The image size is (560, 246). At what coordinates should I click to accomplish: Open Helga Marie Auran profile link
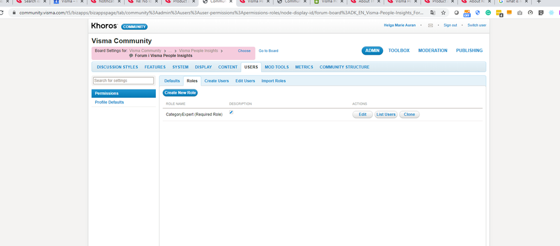point(400,25)
